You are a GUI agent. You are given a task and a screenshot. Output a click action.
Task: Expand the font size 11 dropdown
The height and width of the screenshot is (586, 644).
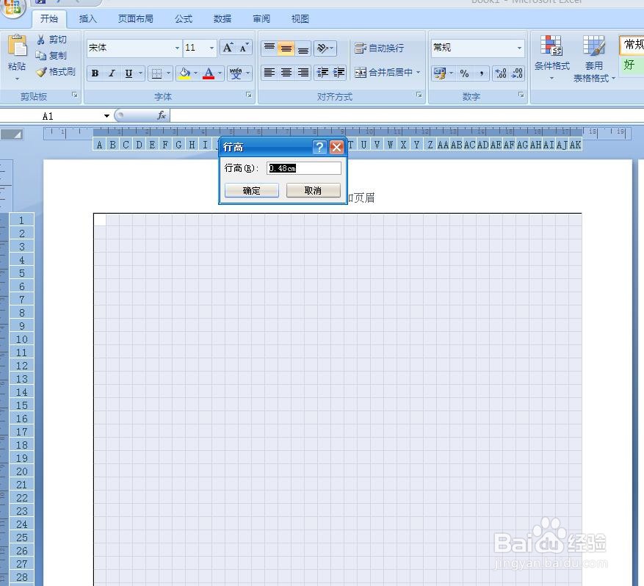pyautogui.click(x=211, y=48)
